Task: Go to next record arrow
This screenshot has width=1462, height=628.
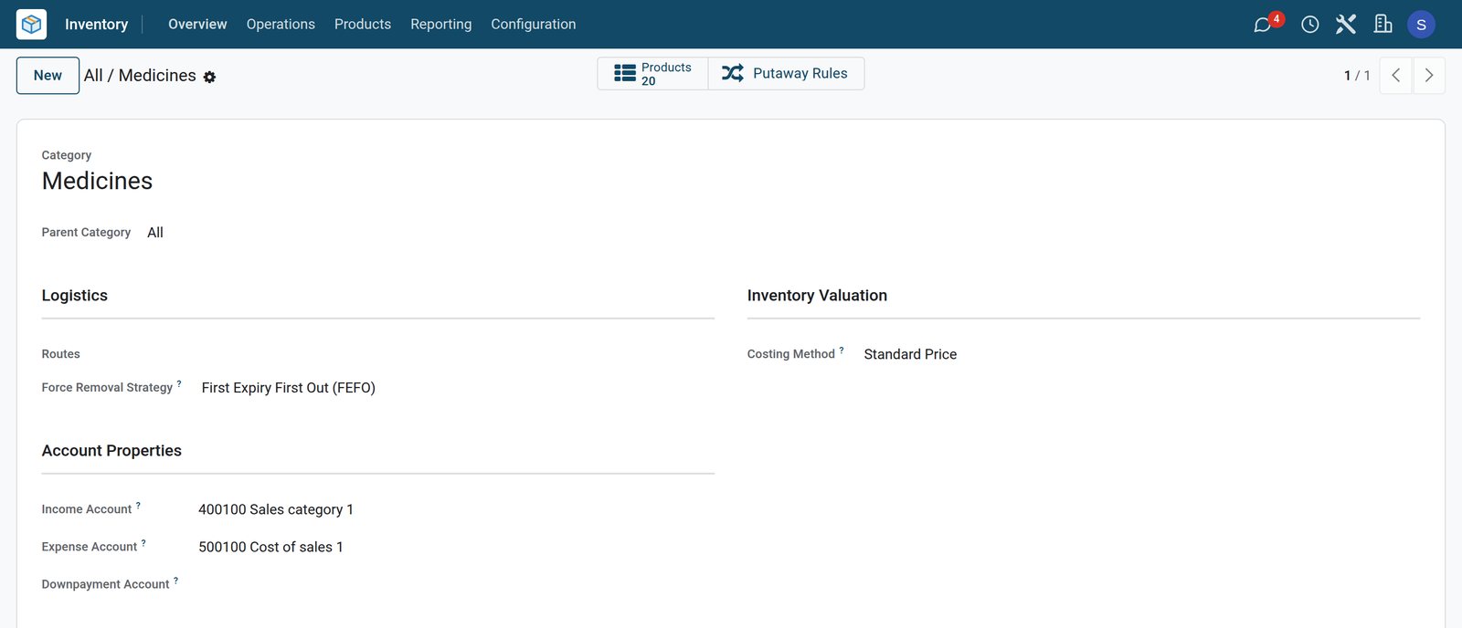Action: click(1429, 76)
